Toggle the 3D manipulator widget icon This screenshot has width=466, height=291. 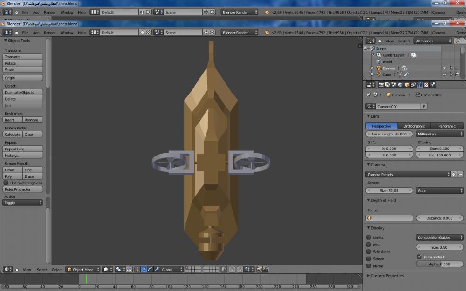point(137,270)
